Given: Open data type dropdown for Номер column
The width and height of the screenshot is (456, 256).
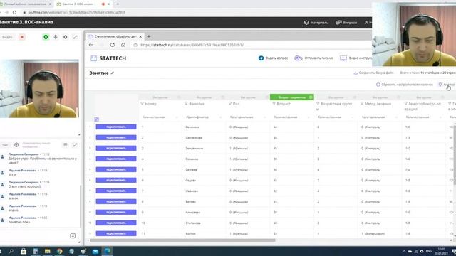Looking at the screenshot, I should pyautogui.click(x=160, y=117).
